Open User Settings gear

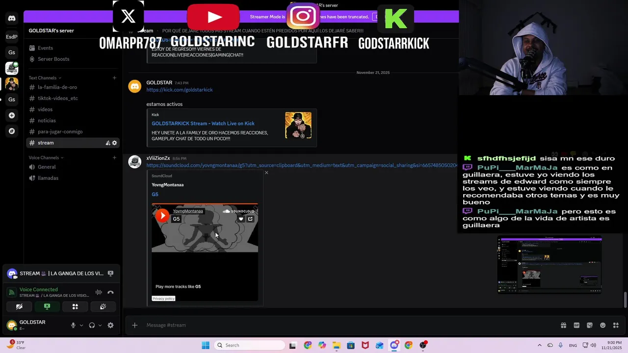point(110,325)
